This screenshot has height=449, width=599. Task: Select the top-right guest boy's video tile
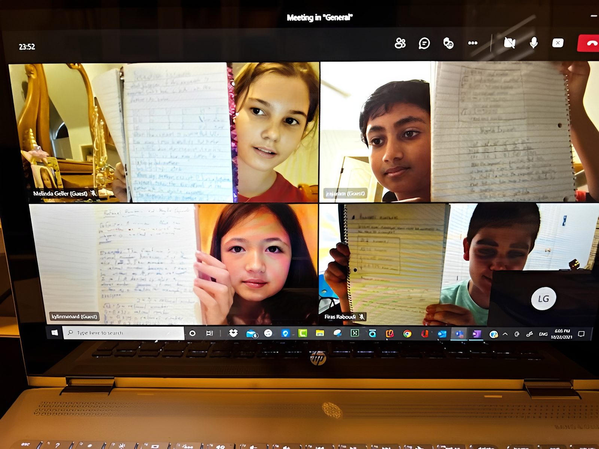coord(459,132)
